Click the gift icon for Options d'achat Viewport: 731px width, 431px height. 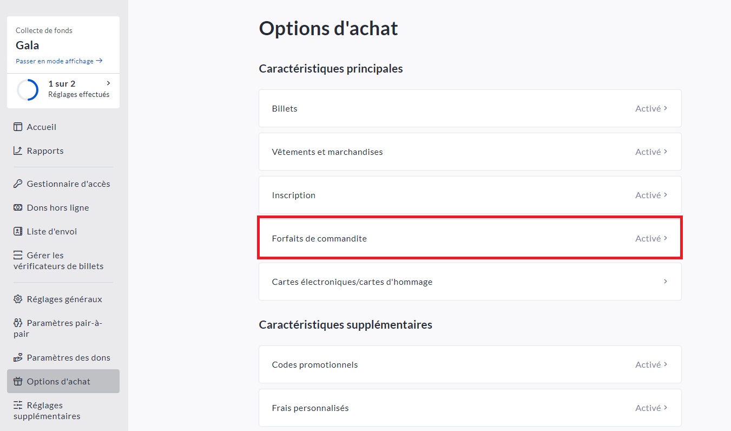point(18,382)
